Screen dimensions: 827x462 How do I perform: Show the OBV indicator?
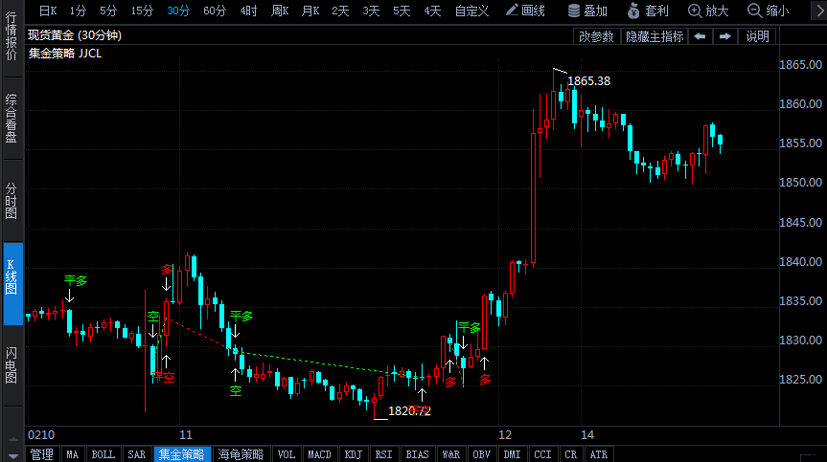tap(481, 454)
